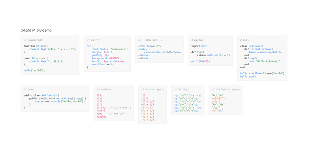Click the "# ruby" comment line

[x=245, y=40]
